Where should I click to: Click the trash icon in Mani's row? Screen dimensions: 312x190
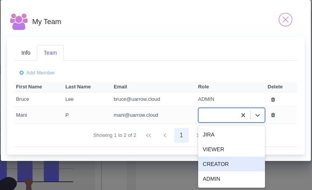click(273, 115)
